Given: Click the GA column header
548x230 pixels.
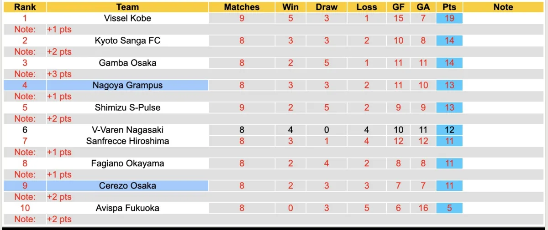Looking at the screenshot, I should tap(423, 7).
